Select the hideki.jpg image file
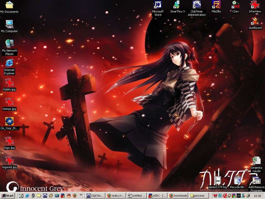Viewport: 265px width, 199px height. pos(9,85)
